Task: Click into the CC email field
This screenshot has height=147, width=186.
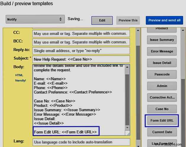Action: click(x=81, y=33)
